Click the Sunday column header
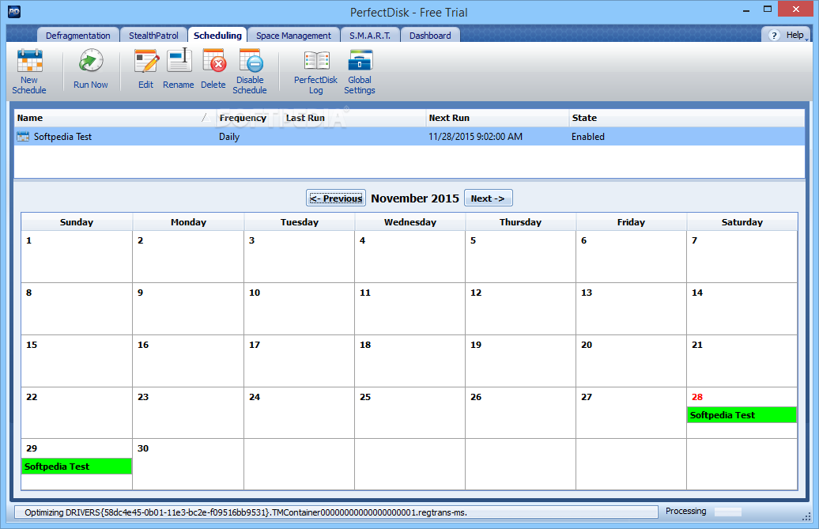 coord(76,222)
